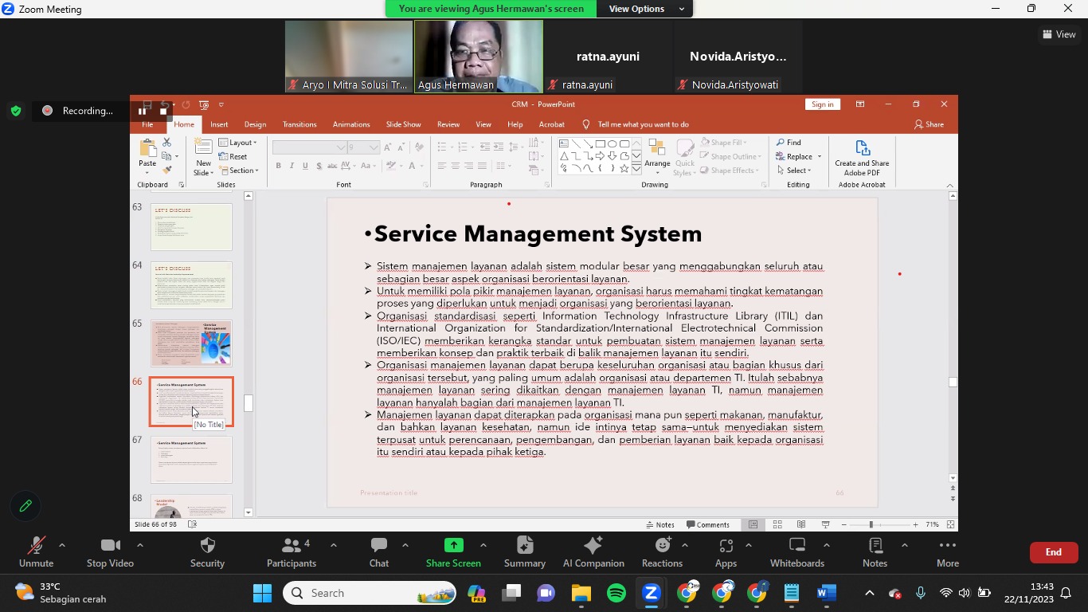Click the fit slide to window icon
The height and width of the screenshot is (612, 1088).
click(950, 524)
